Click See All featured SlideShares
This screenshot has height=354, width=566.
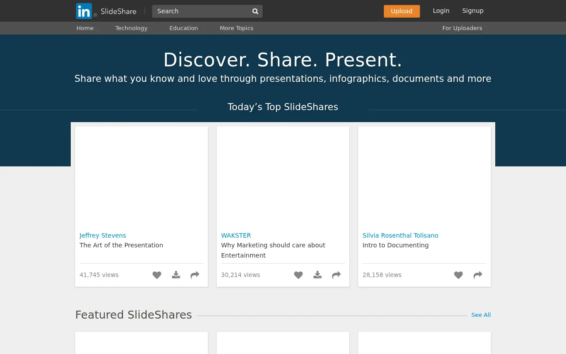pyautogui.click(x=481, y=315)
